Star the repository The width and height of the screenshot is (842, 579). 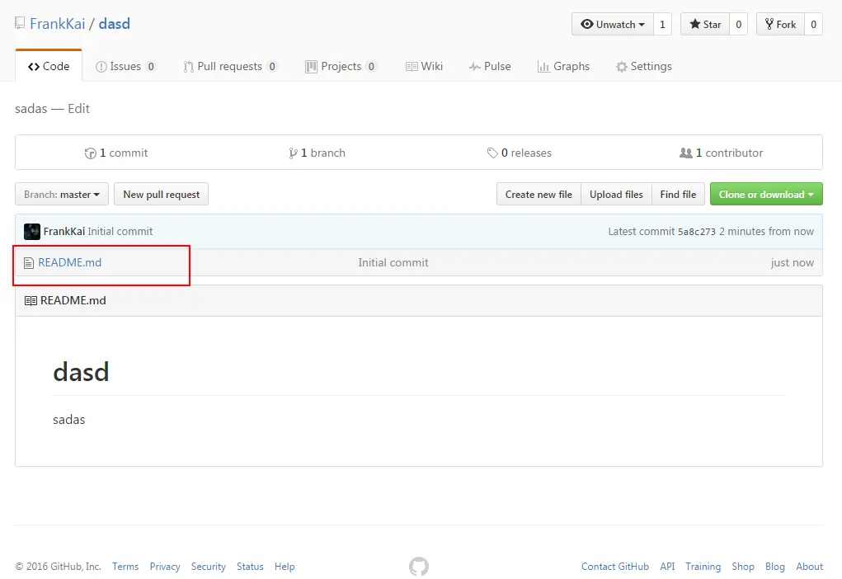tap(704, 24)
